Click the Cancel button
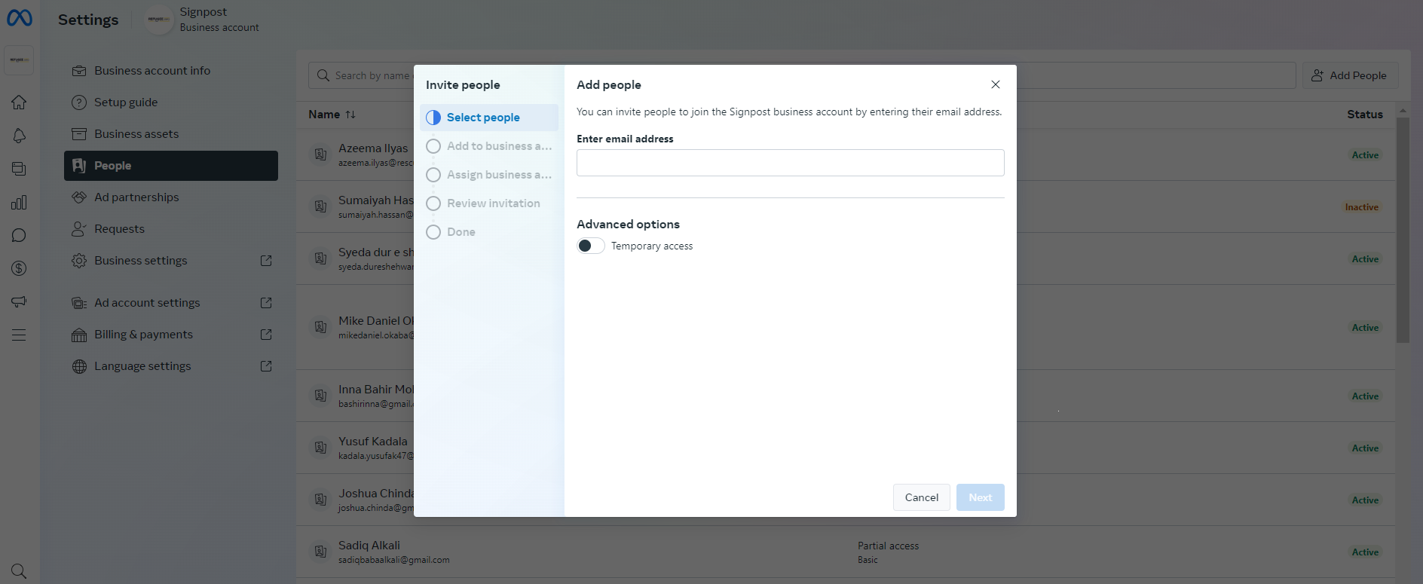The width and height of the screenshot is (1423, 584). (x=921, y=497)
